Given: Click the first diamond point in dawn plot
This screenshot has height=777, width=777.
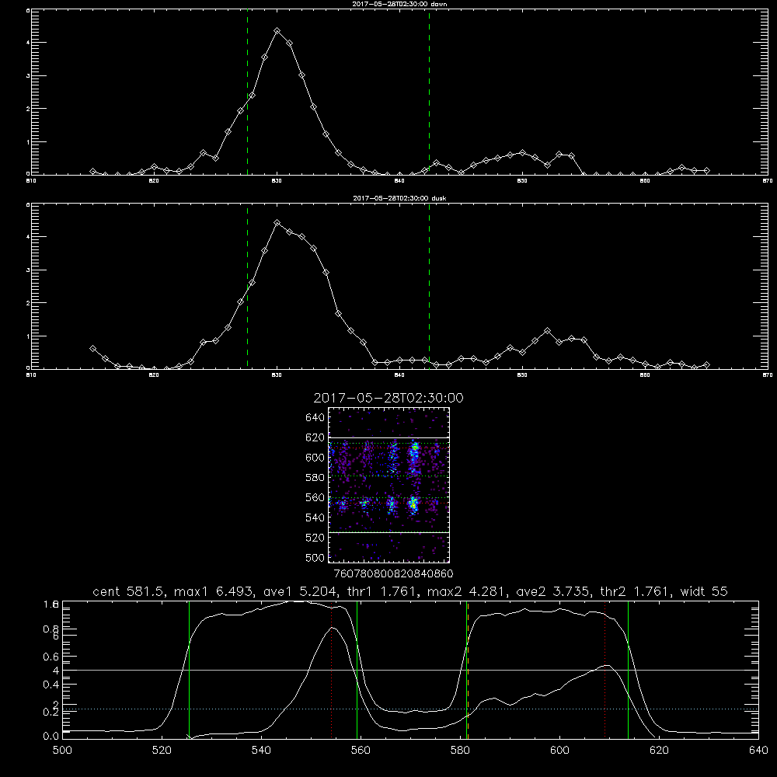Looking at the screenshot, I should pyautogui.click(x=92, y=172).
